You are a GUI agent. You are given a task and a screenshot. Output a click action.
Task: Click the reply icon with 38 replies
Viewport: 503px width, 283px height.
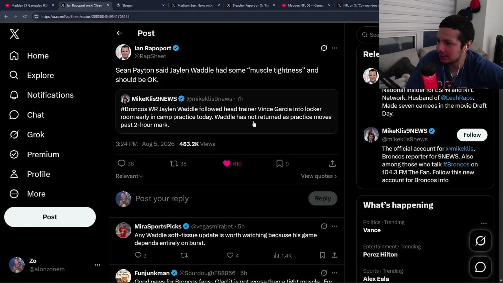(121, 164)
